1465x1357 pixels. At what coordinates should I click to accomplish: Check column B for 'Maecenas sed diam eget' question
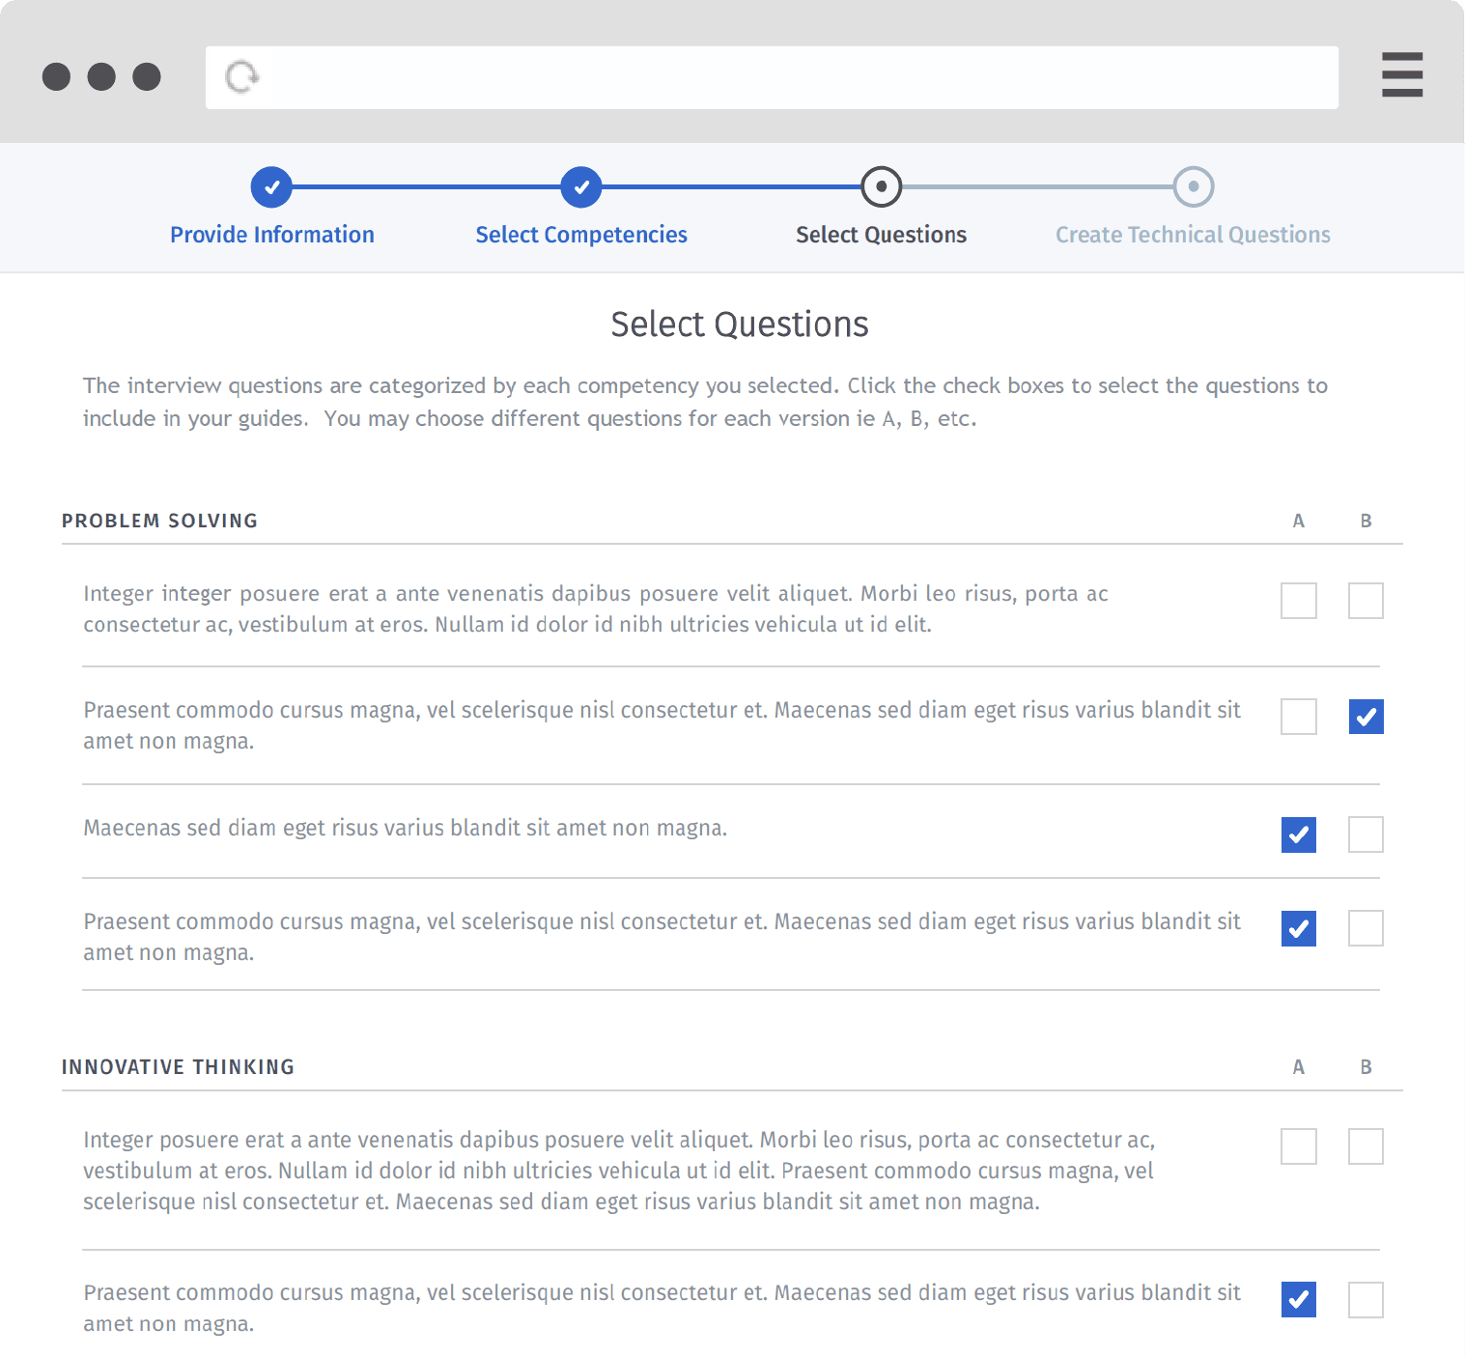(1366, 834)
